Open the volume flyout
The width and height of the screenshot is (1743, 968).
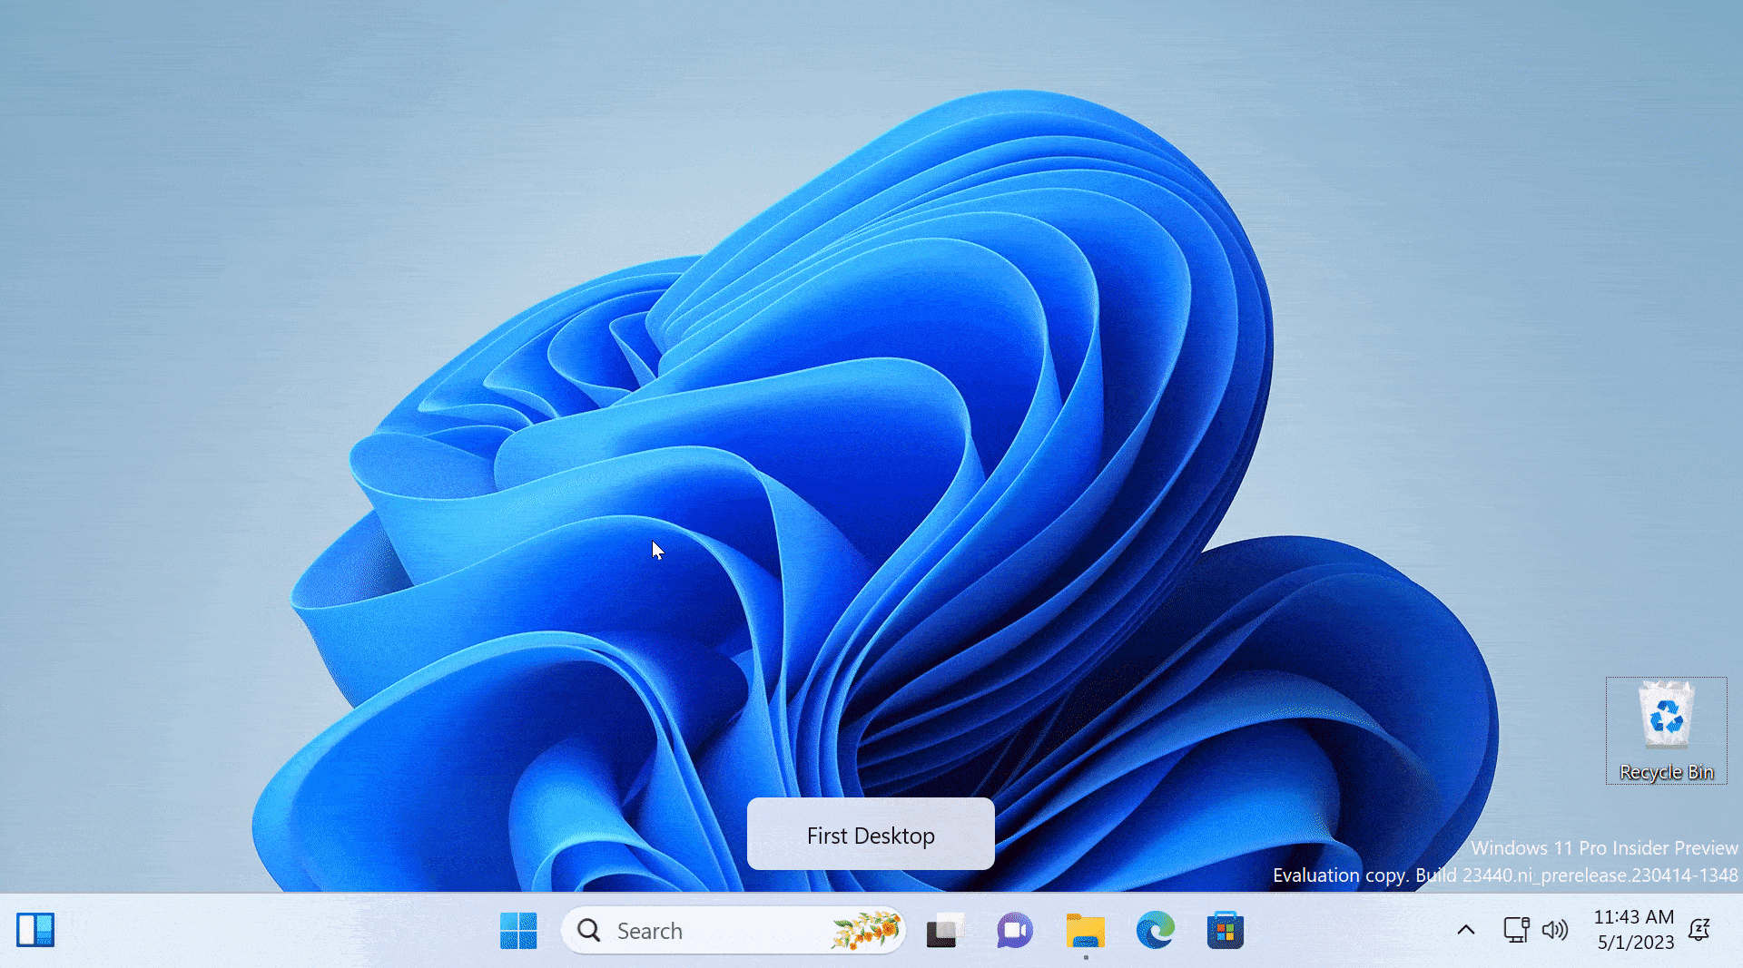pos(1555,930)
